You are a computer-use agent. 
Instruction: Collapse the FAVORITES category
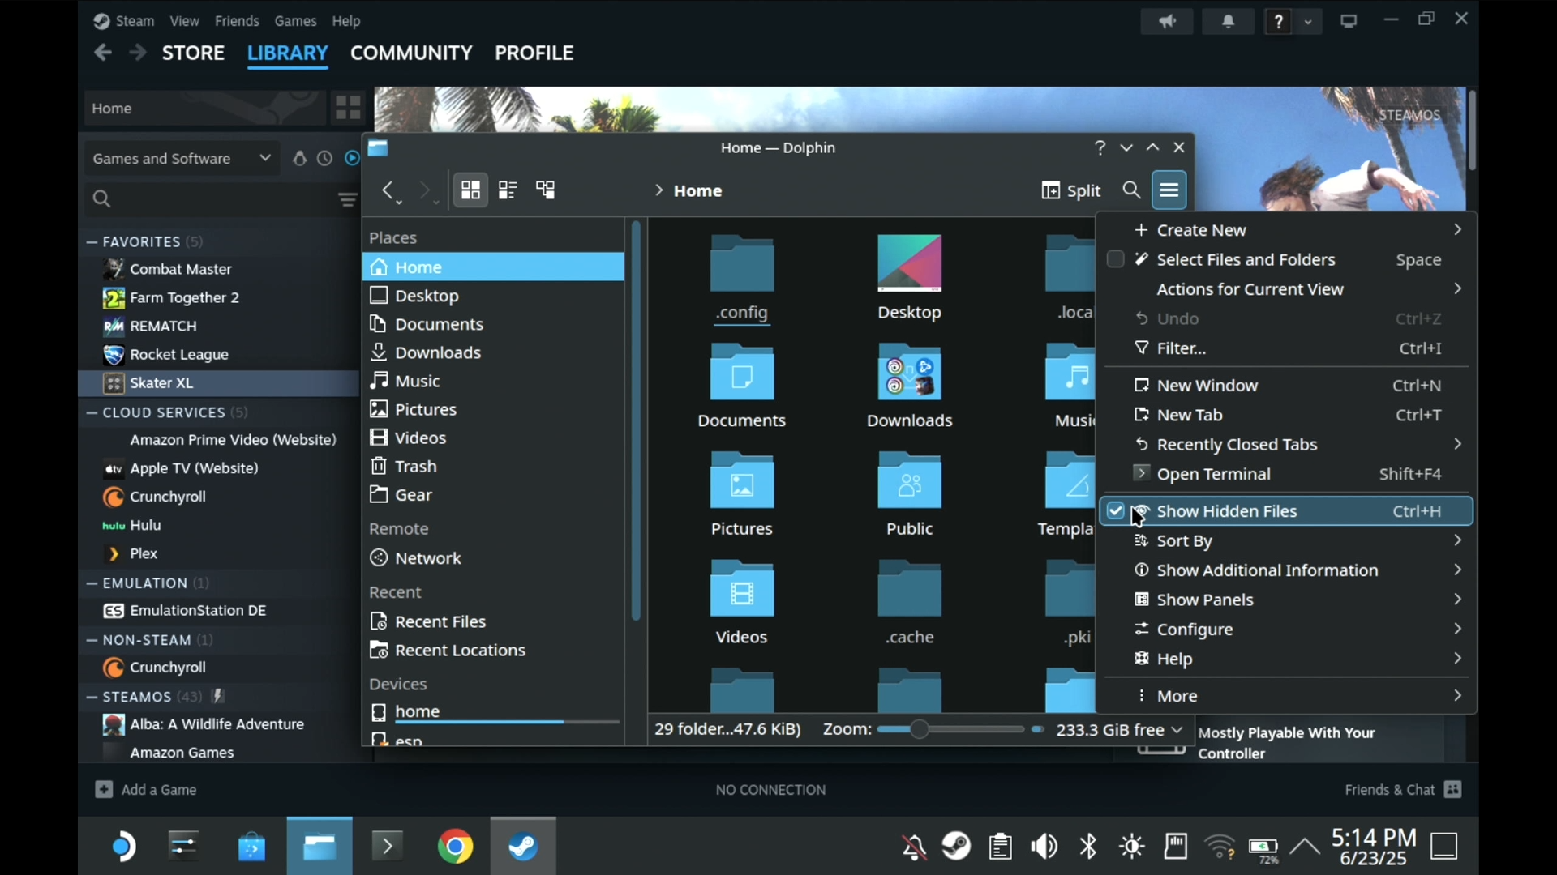pyautogui.click(x=92, y=241)
